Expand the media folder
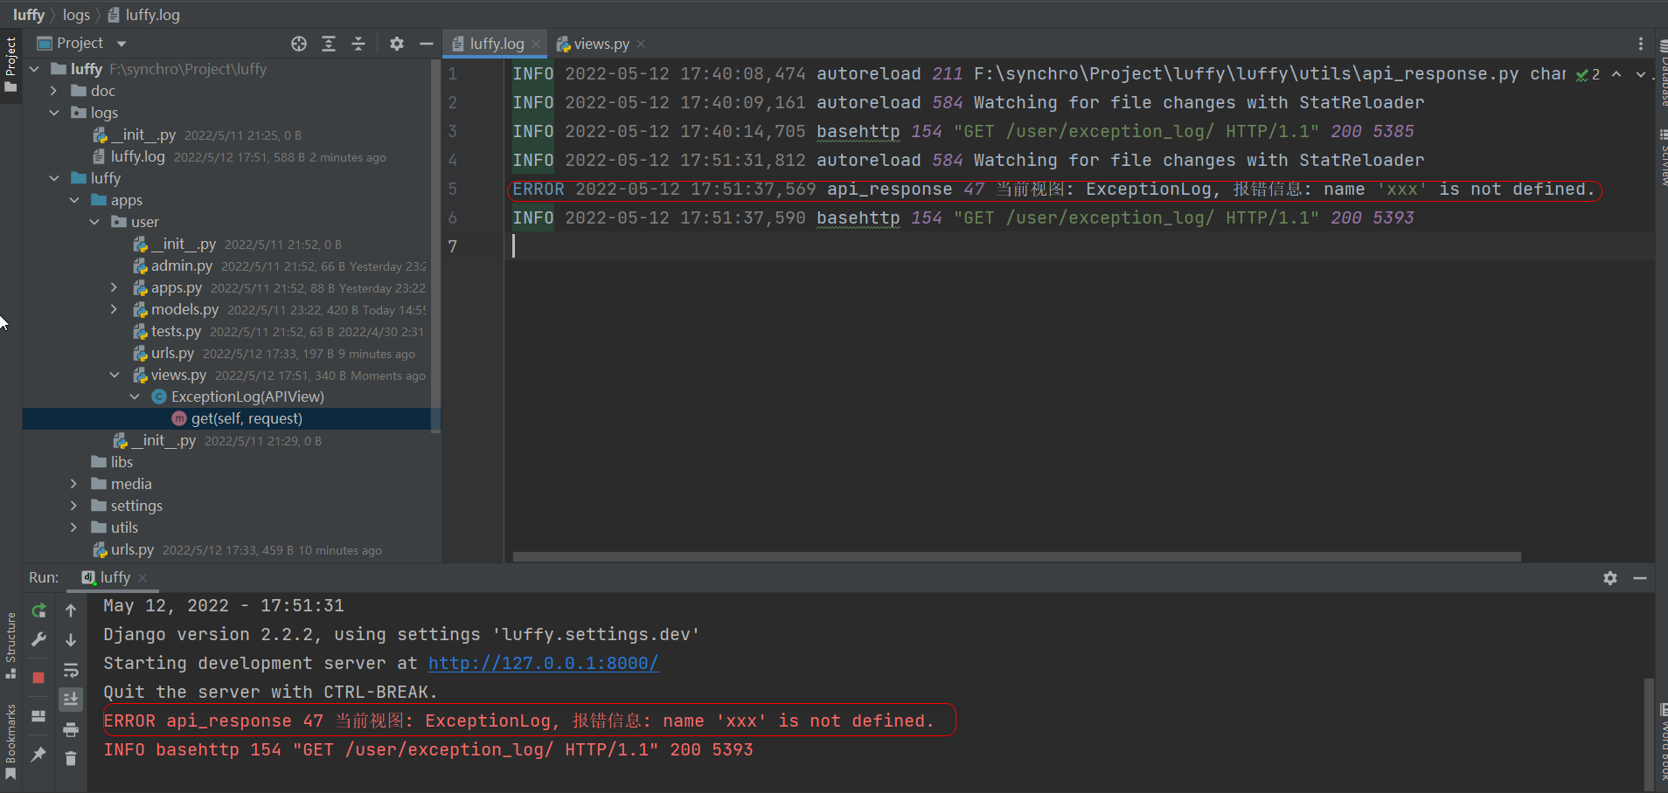 pos(74,484)
